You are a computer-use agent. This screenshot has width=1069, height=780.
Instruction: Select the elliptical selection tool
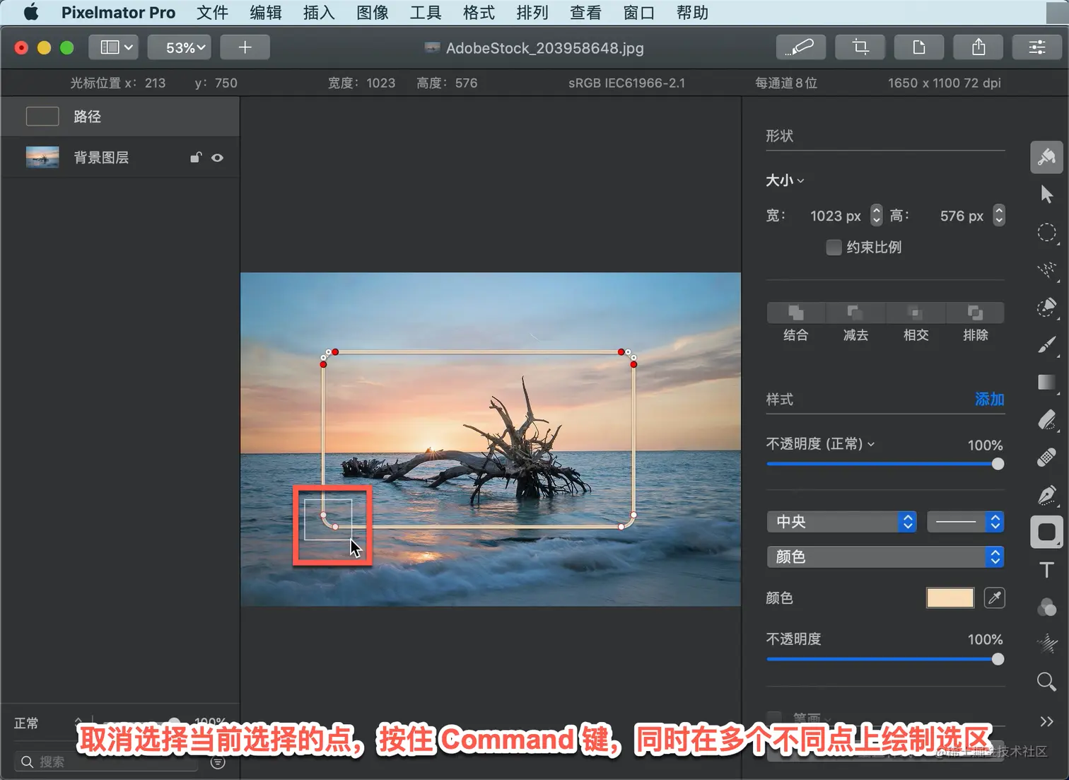click(1046, 233)
